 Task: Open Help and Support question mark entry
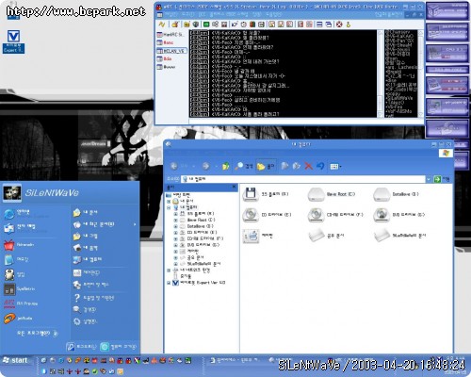tap(94, 298)
